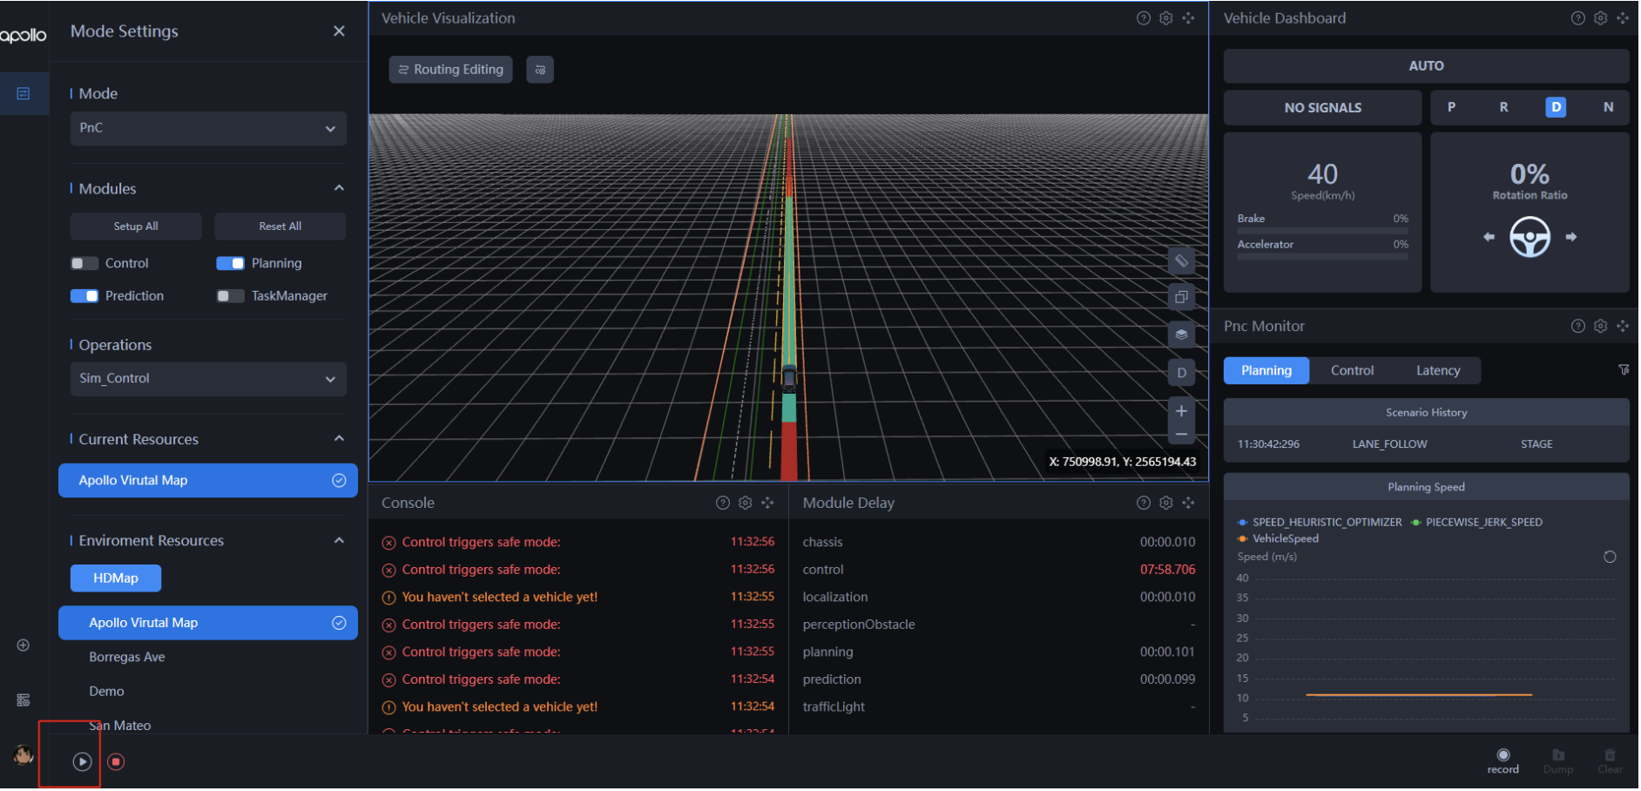
Task: Open the Operations dropdown showing Sim_Control
Action: tap(208, 380)
